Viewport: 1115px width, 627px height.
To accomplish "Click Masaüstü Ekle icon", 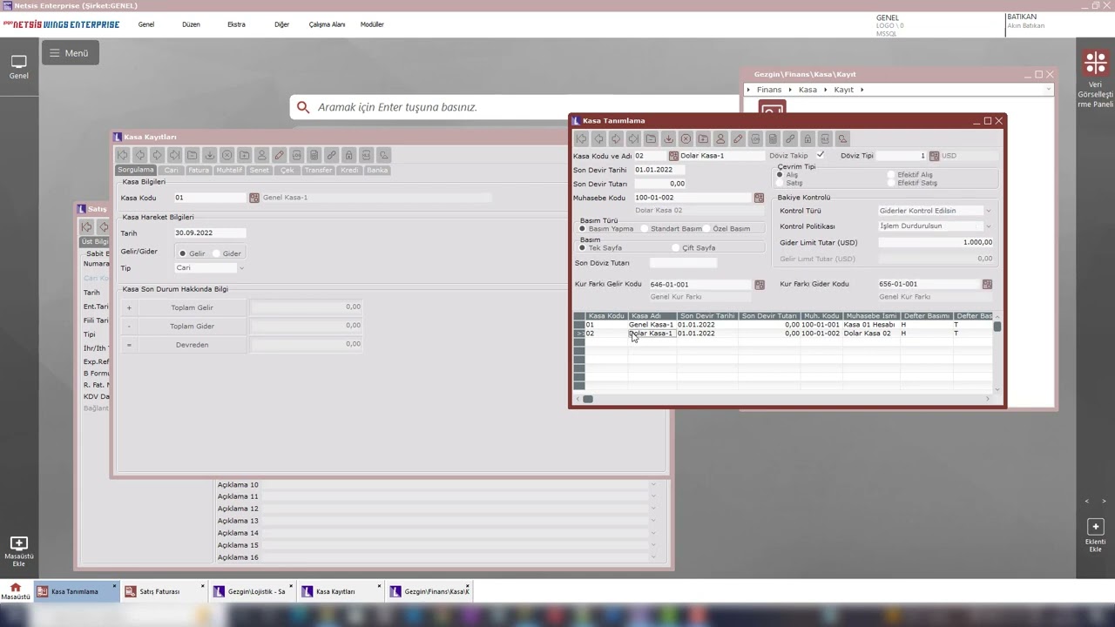I will coord(18,543).
